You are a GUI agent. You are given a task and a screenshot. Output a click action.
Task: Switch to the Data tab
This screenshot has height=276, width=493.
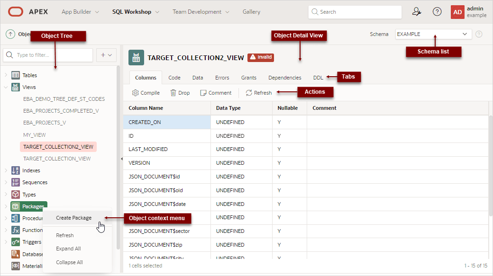(198, 78)
